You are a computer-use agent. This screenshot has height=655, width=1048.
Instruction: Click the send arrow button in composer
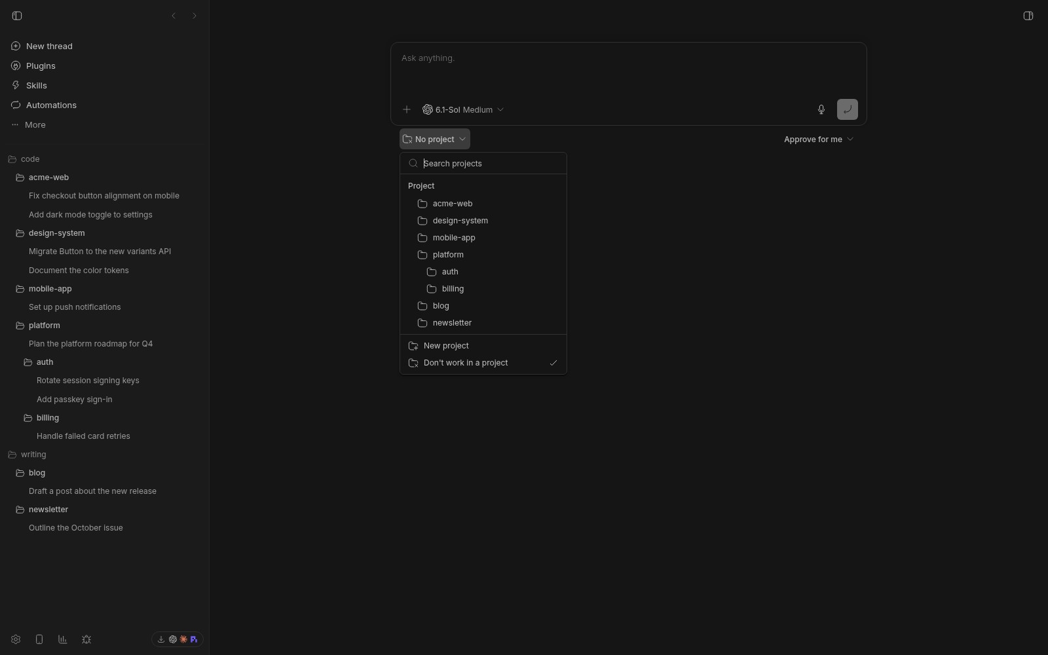click(x=848, y=109)
